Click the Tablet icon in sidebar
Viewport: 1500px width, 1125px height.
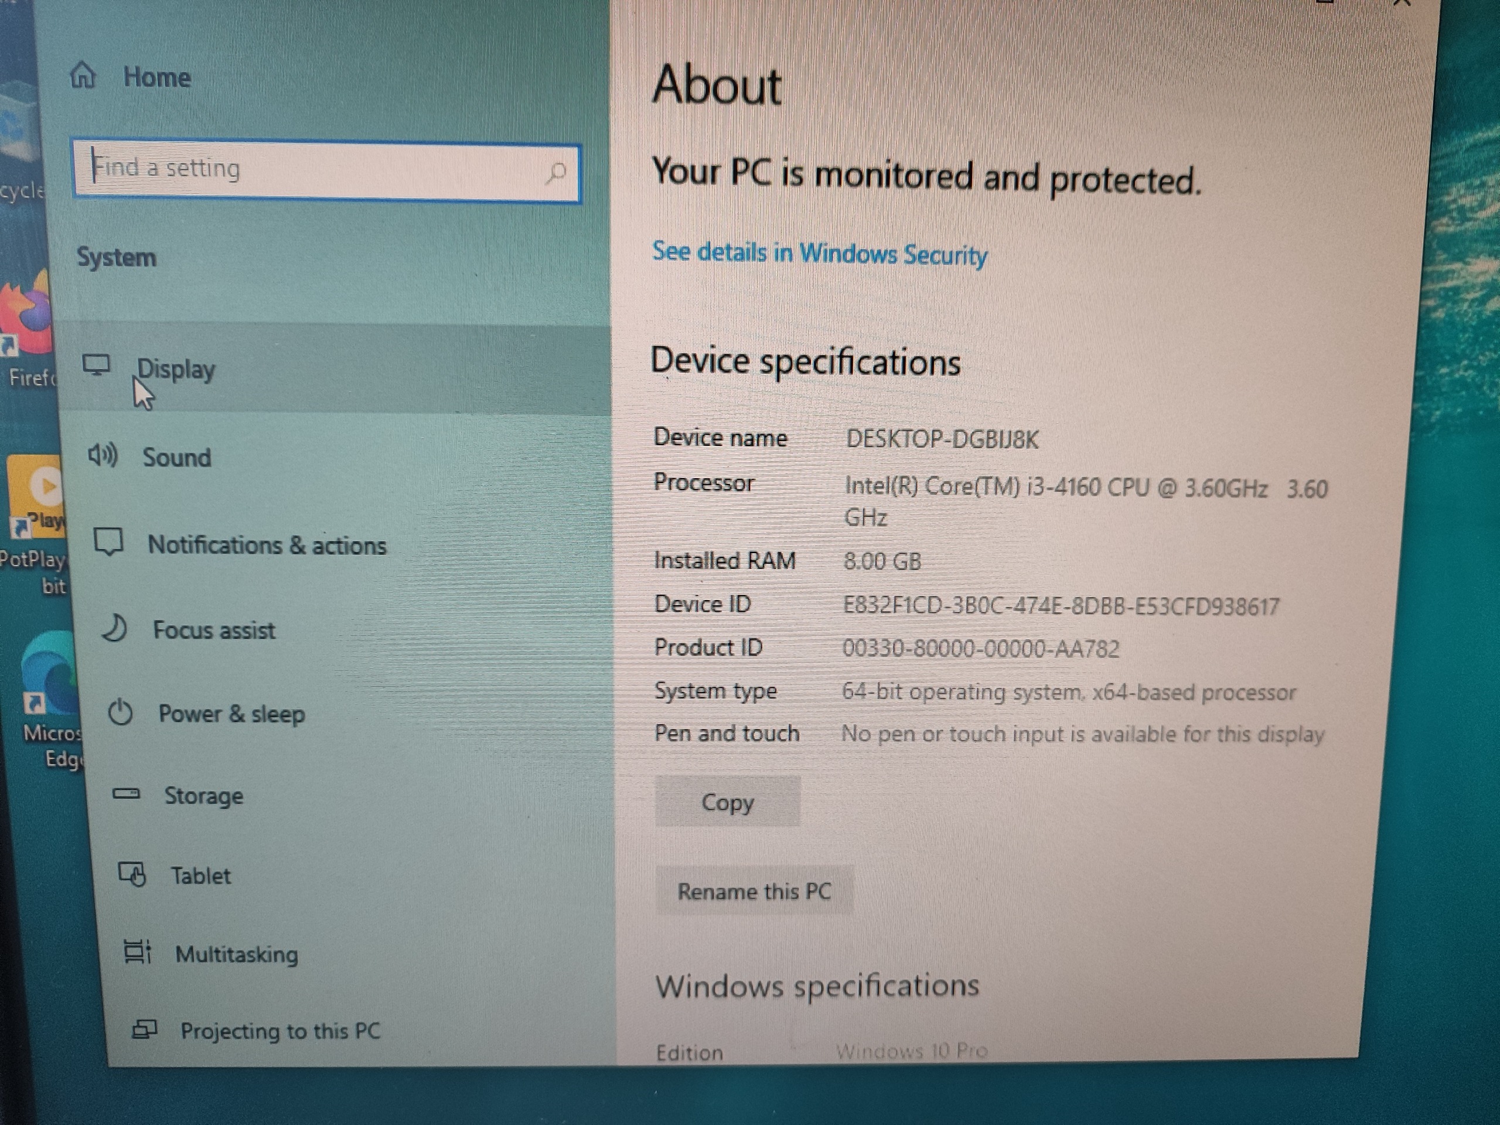point(132,874)
